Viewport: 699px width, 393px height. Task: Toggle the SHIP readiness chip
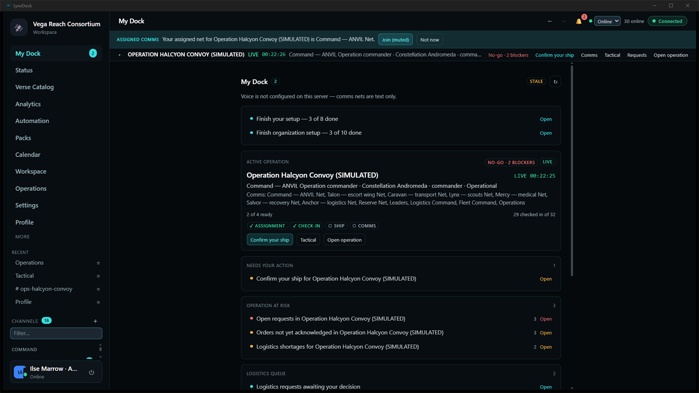[x=336, y=226]
